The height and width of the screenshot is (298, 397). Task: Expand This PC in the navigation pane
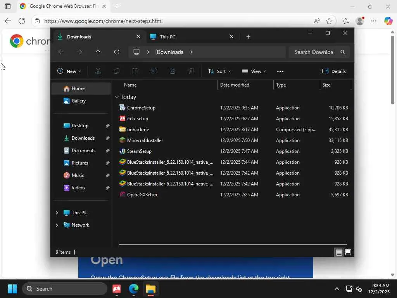tap(57, 213)
